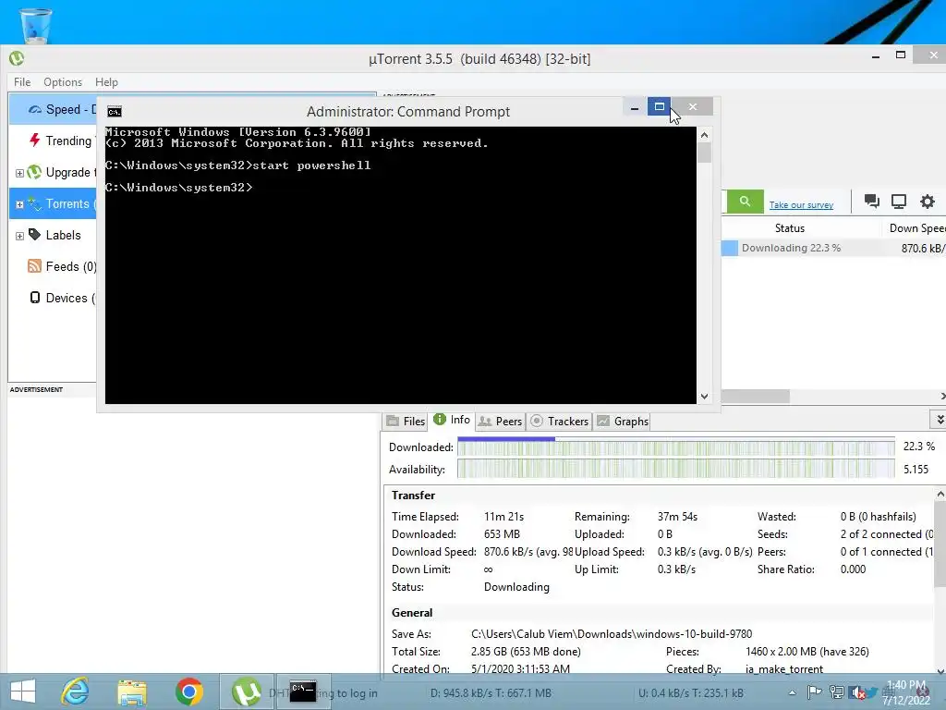Screen dimensions: 946x710
Task: Switch to Command Prompt taskbar icon
Action: 303,692
